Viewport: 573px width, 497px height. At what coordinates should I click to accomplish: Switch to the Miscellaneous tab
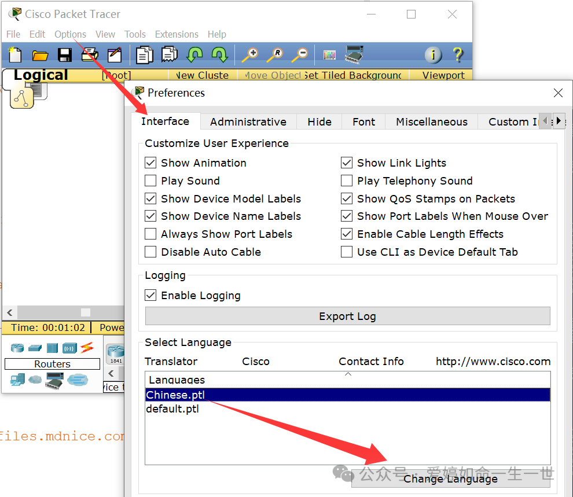pyautogui.click(x=432, y=122)
